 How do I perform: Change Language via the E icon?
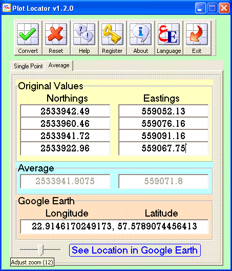click(168, 34)
